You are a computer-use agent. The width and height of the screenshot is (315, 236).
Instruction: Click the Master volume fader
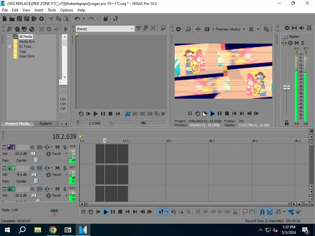287,88
